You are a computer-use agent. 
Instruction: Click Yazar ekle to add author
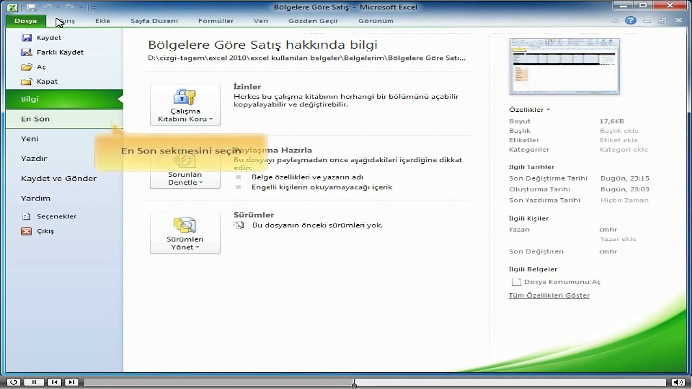point(618,239)
